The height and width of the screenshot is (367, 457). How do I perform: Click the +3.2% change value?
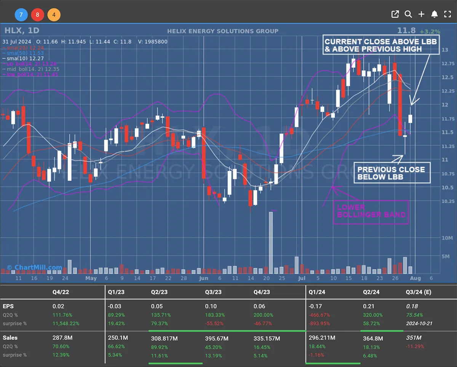(430, 31)
